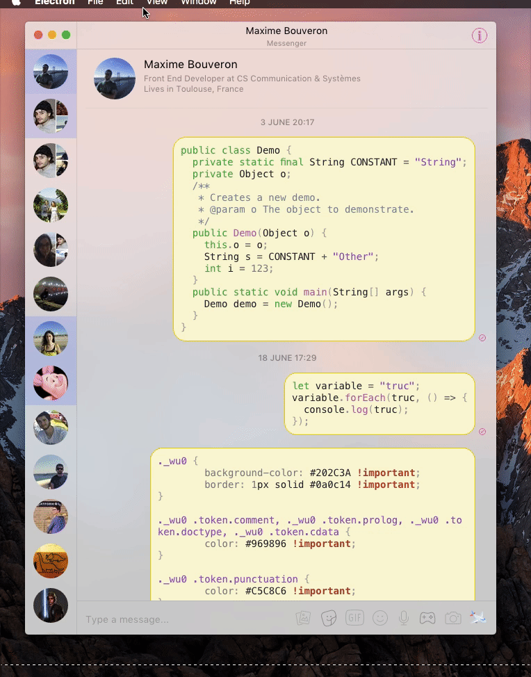
Task: Start voice recording with microphone icon
Action: click(404, 619)
